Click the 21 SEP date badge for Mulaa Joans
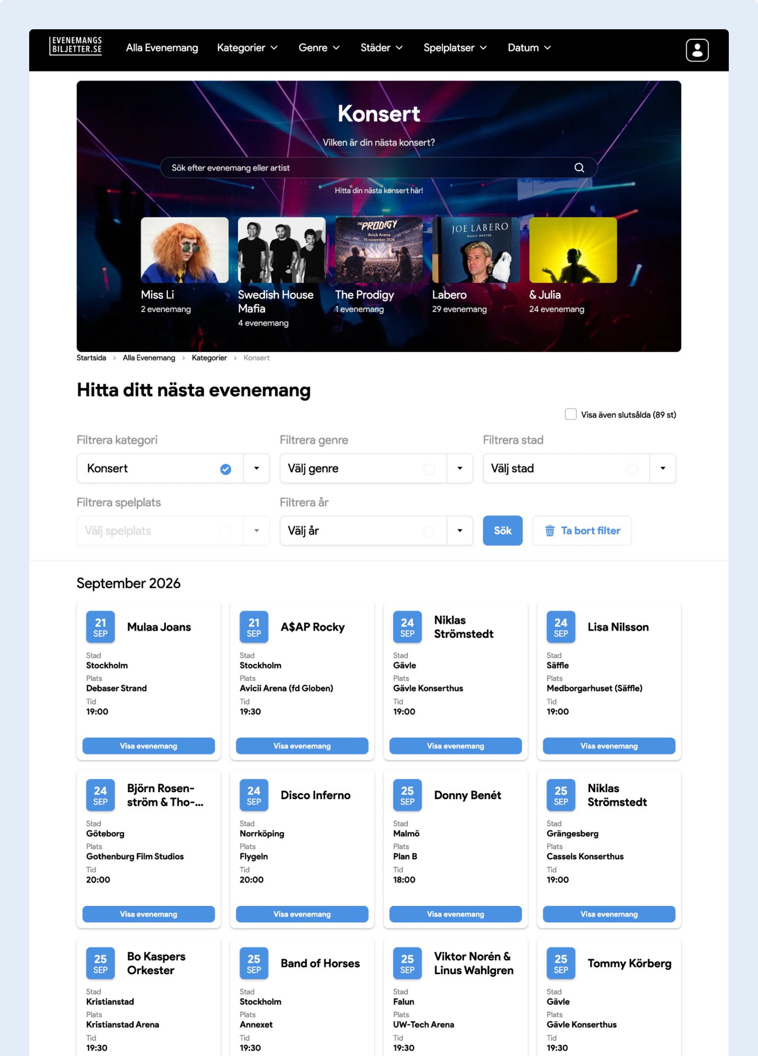Image resolution: width=758 pixels, height=1056 pixels. click(x=101, y=627)
